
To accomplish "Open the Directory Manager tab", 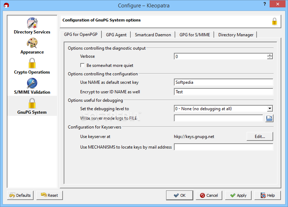I will (x=236, y=35).
